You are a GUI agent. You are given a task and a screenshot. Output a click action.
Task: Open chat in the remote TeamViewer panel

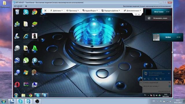157,79
